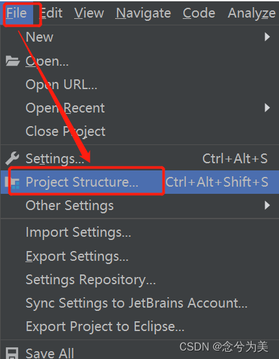This screenshot has width=279, height=359.
Task: Click the Project Structure icon
Action: click(x=12, y=183)
